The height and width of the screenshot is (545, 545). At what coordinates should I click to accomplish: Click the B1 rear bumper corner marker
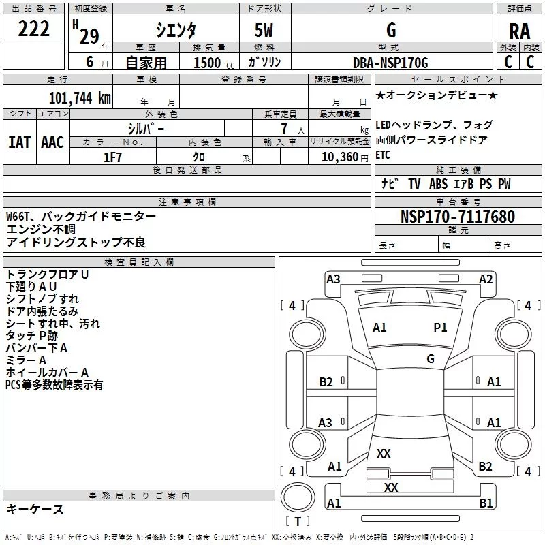[x=486, y=503]
